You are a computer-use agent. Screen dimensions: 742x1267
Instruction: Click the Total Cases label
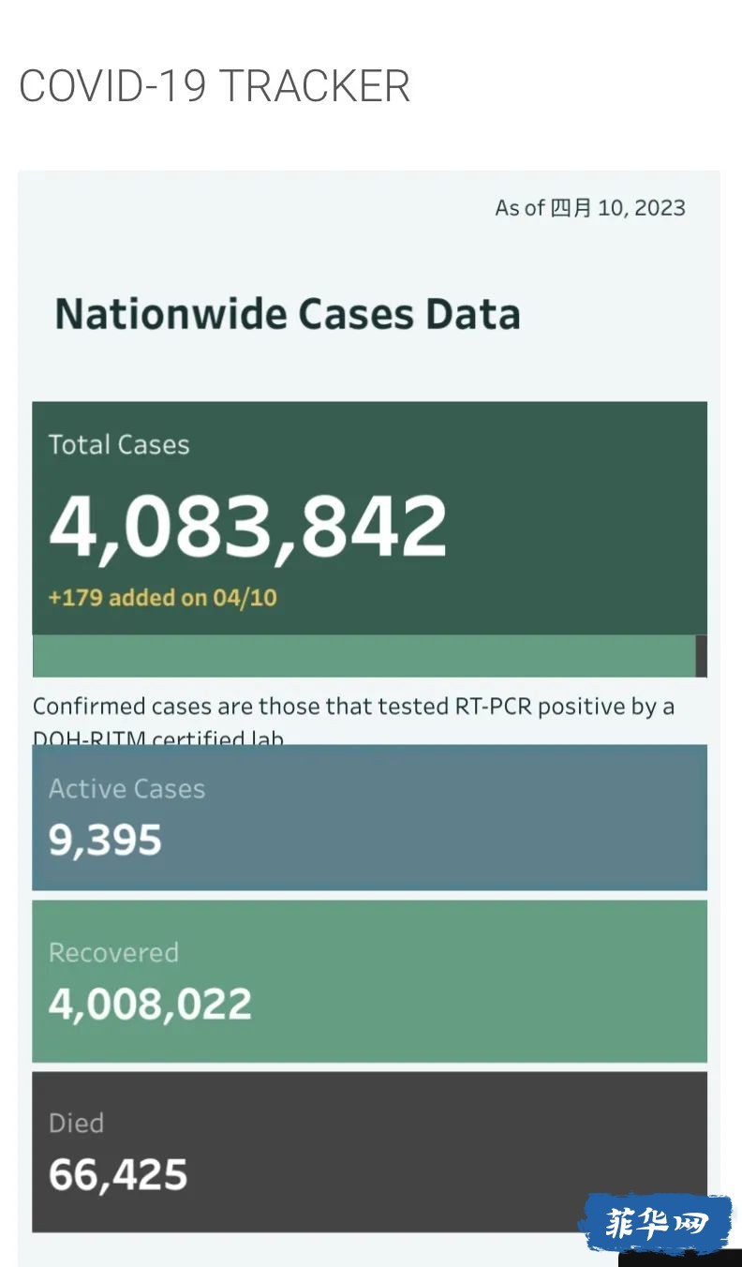119,444
